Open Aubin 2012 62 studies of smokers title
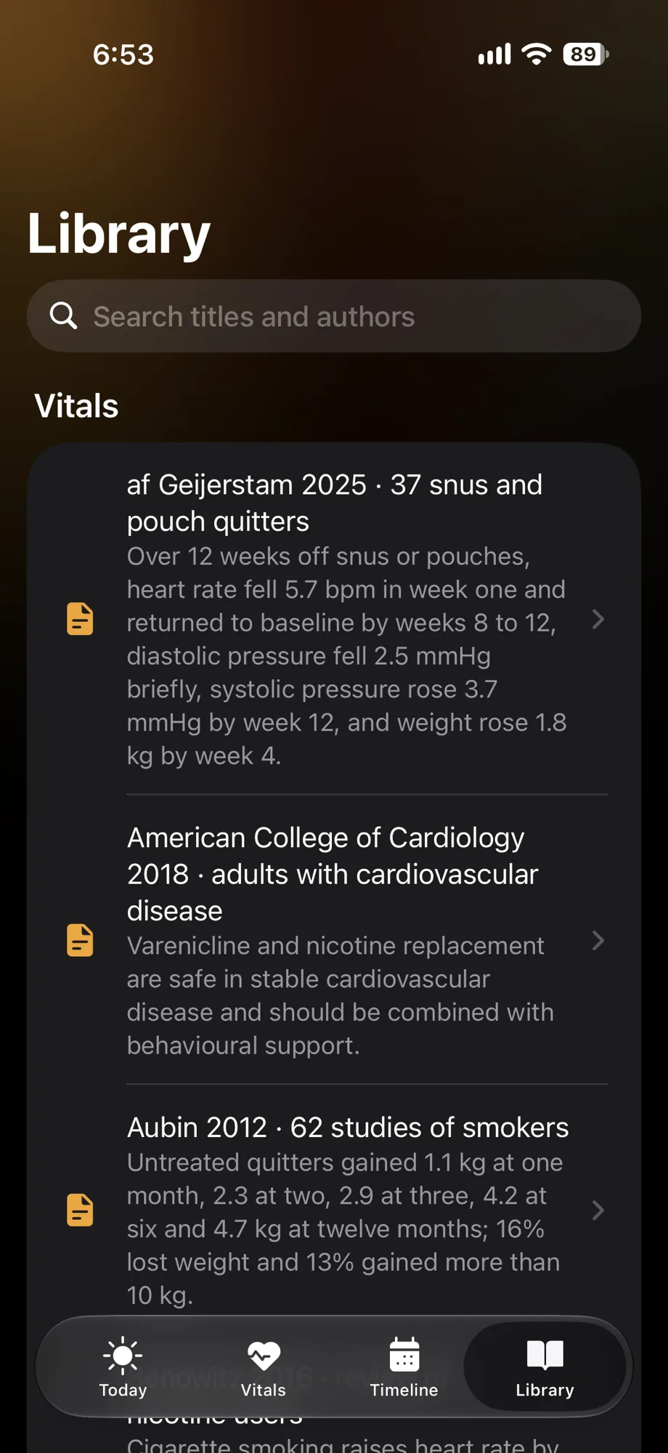This screenshot has width=668, height=1453. click(348, 1128)
